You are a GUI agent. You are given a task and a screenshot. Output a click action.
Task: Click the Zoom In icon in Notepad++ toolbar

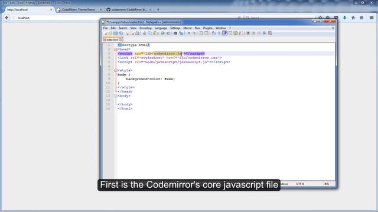pos(188,33)
